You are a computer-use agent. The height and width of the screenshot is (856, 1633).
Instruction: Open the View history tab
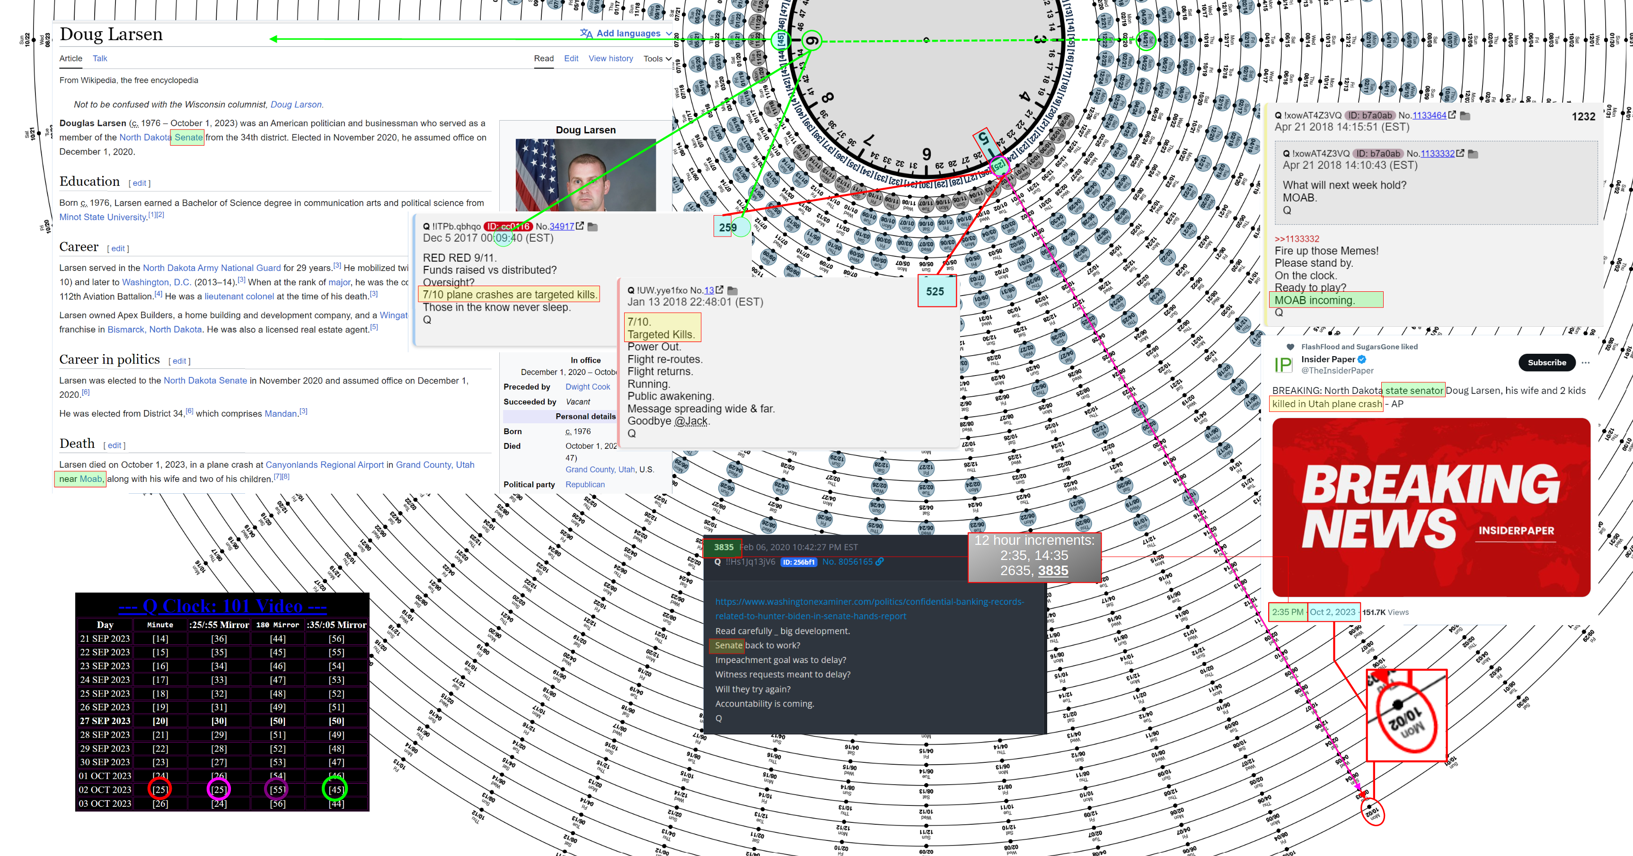pos(610,58)
